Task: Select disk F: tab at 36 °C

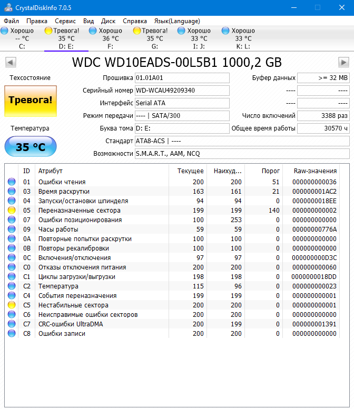Action: (x=111, y=38)
